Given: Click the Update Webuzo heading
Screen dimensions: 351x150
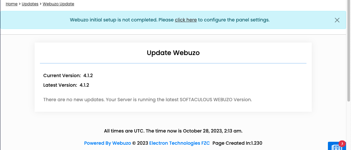Looking at the screenshot, I should [173, 53].
